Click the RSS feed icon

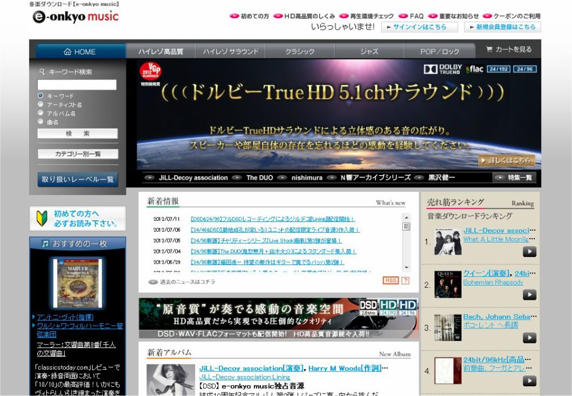pos(391,280)
